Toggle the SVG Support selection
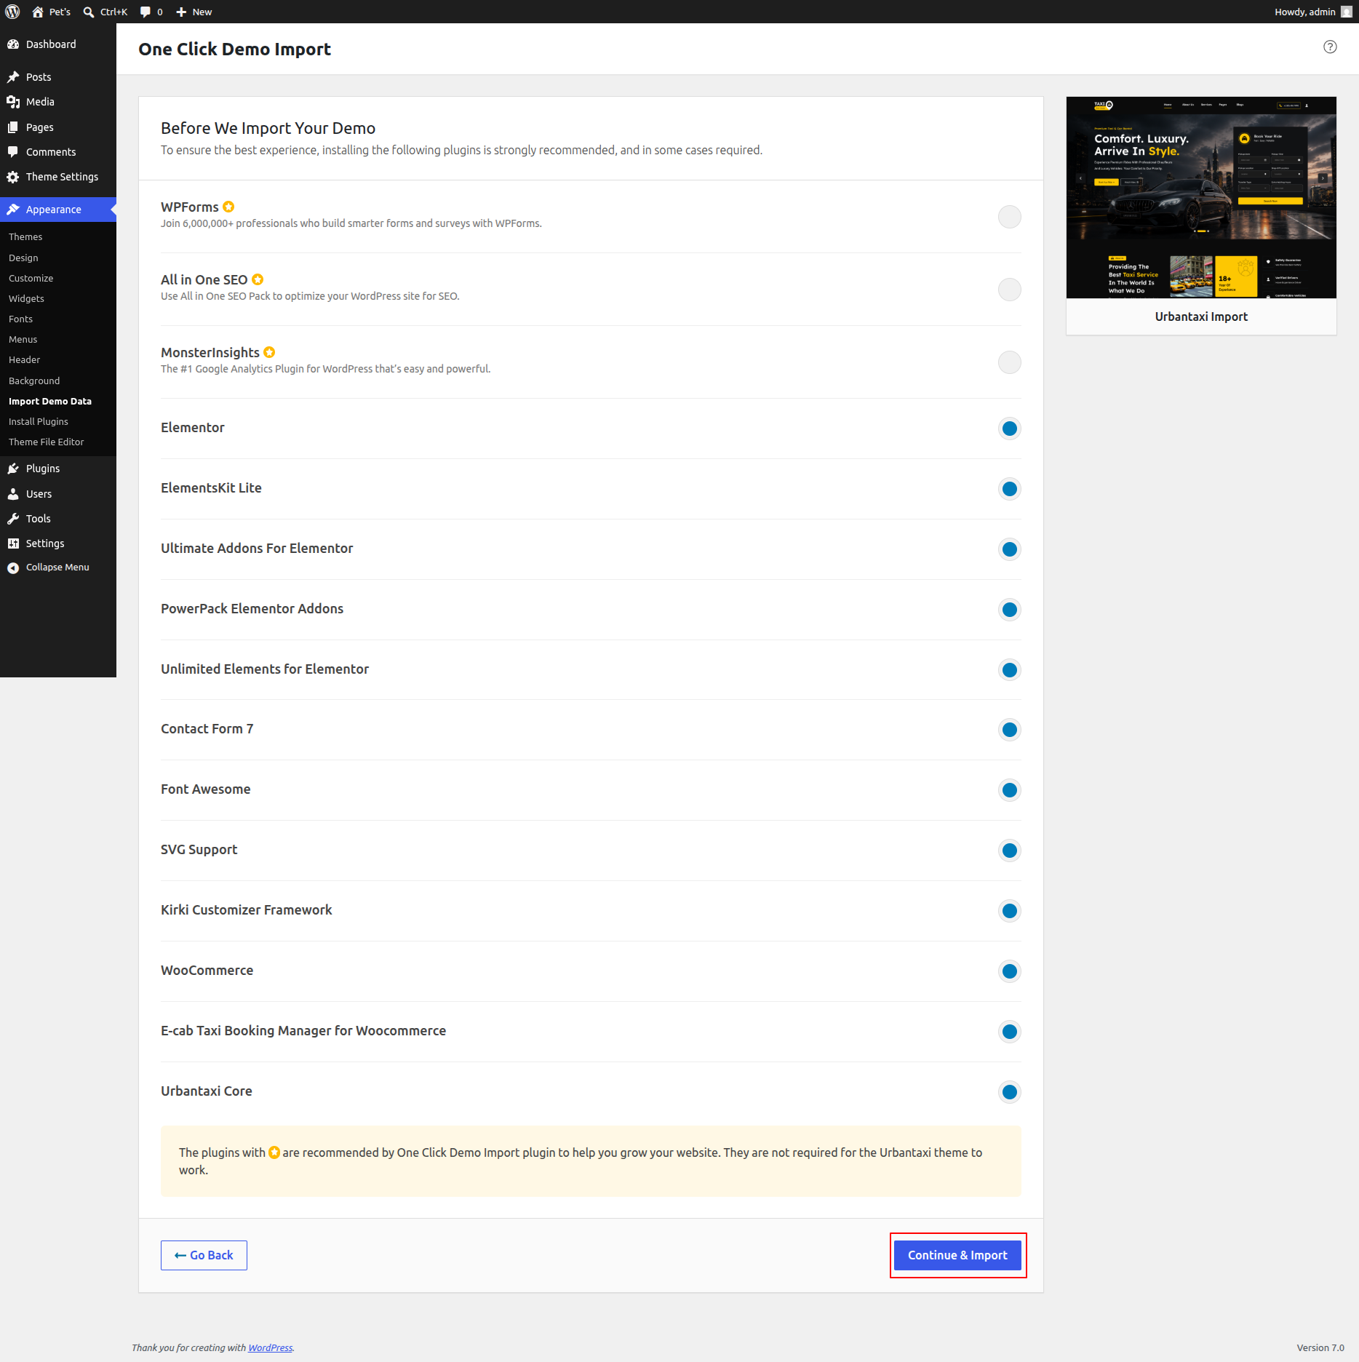 point(1009,851)
